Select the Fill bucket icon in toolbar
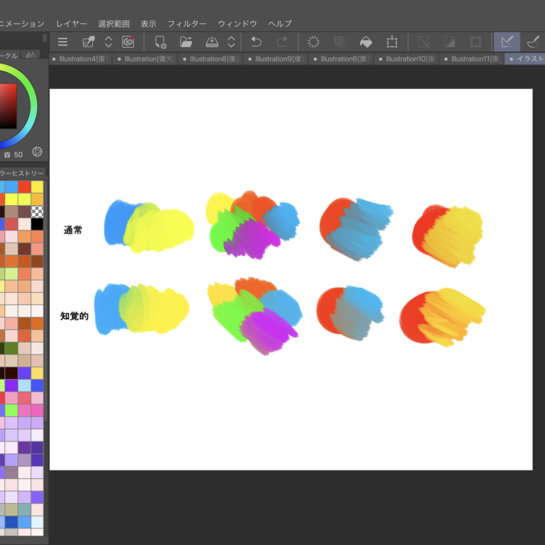 tap(366, 42)
